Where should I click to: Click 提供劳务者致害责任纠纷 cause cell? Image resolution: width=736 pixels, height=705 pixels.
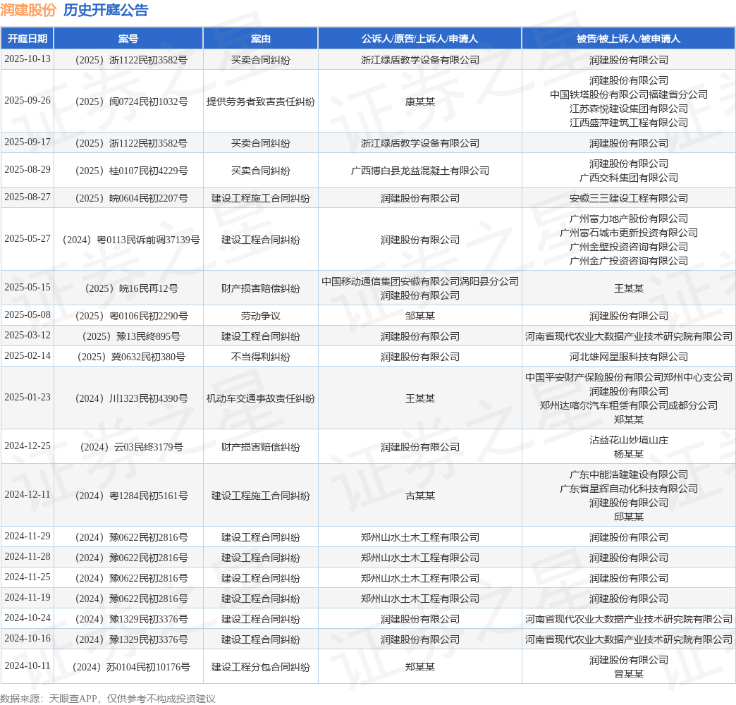[x=261, y=102]
